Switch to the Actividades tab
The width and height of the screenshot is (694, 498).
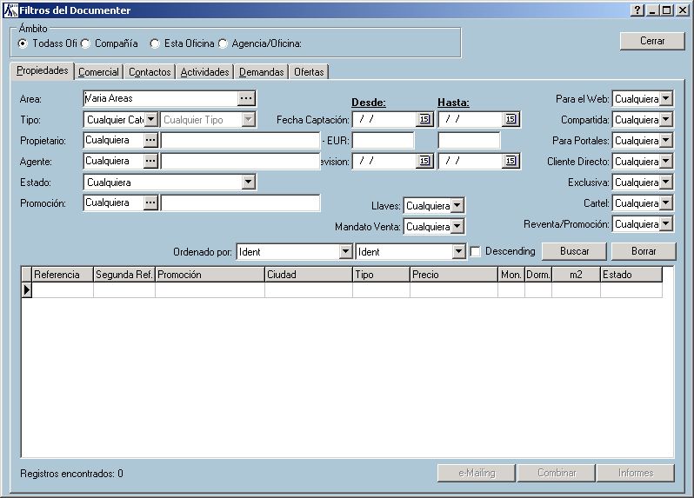coord(204,72)
